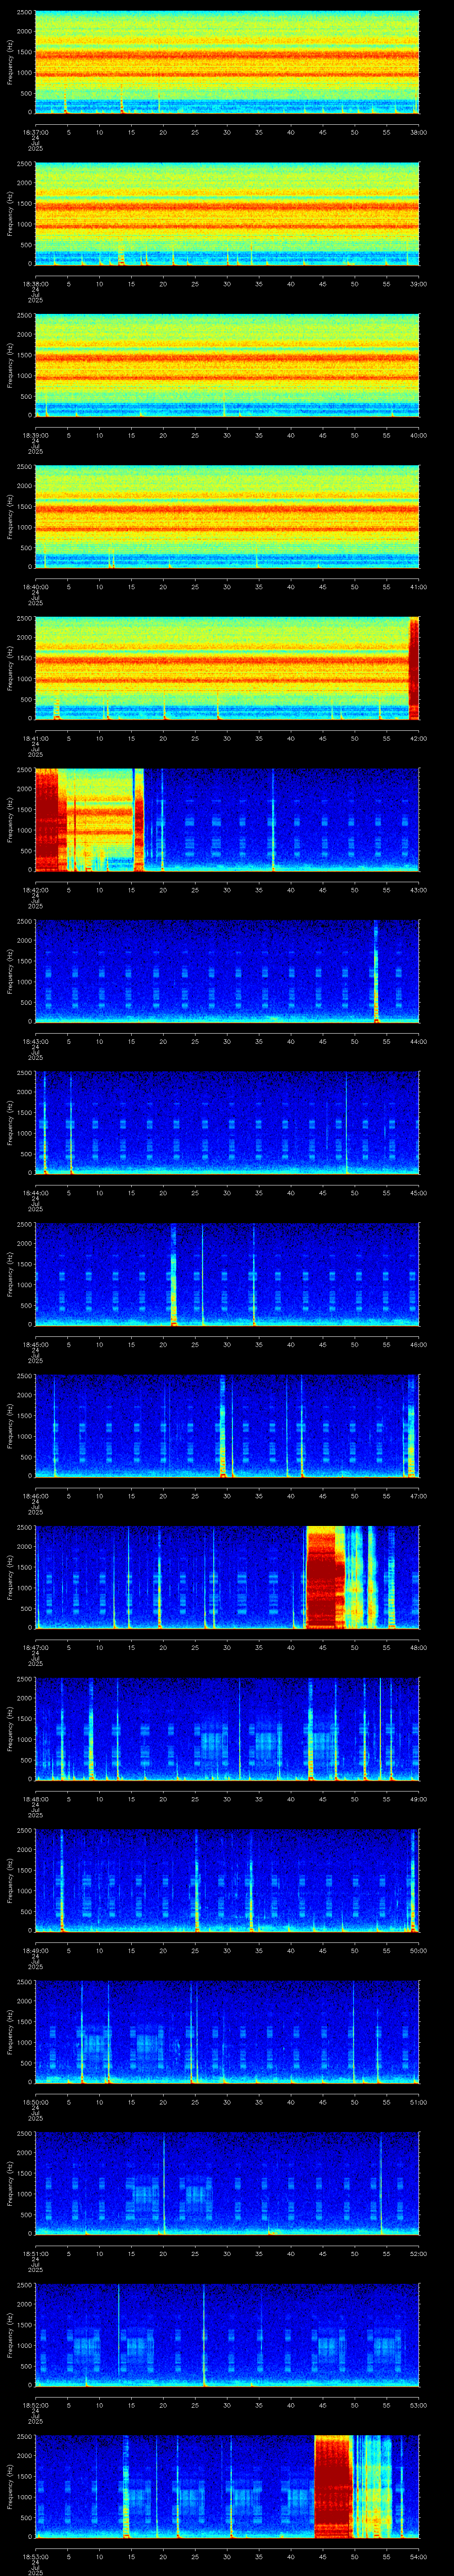
Task: Select the spectrogram panel starting at 18:39:00
Action: tap(227, 365)
